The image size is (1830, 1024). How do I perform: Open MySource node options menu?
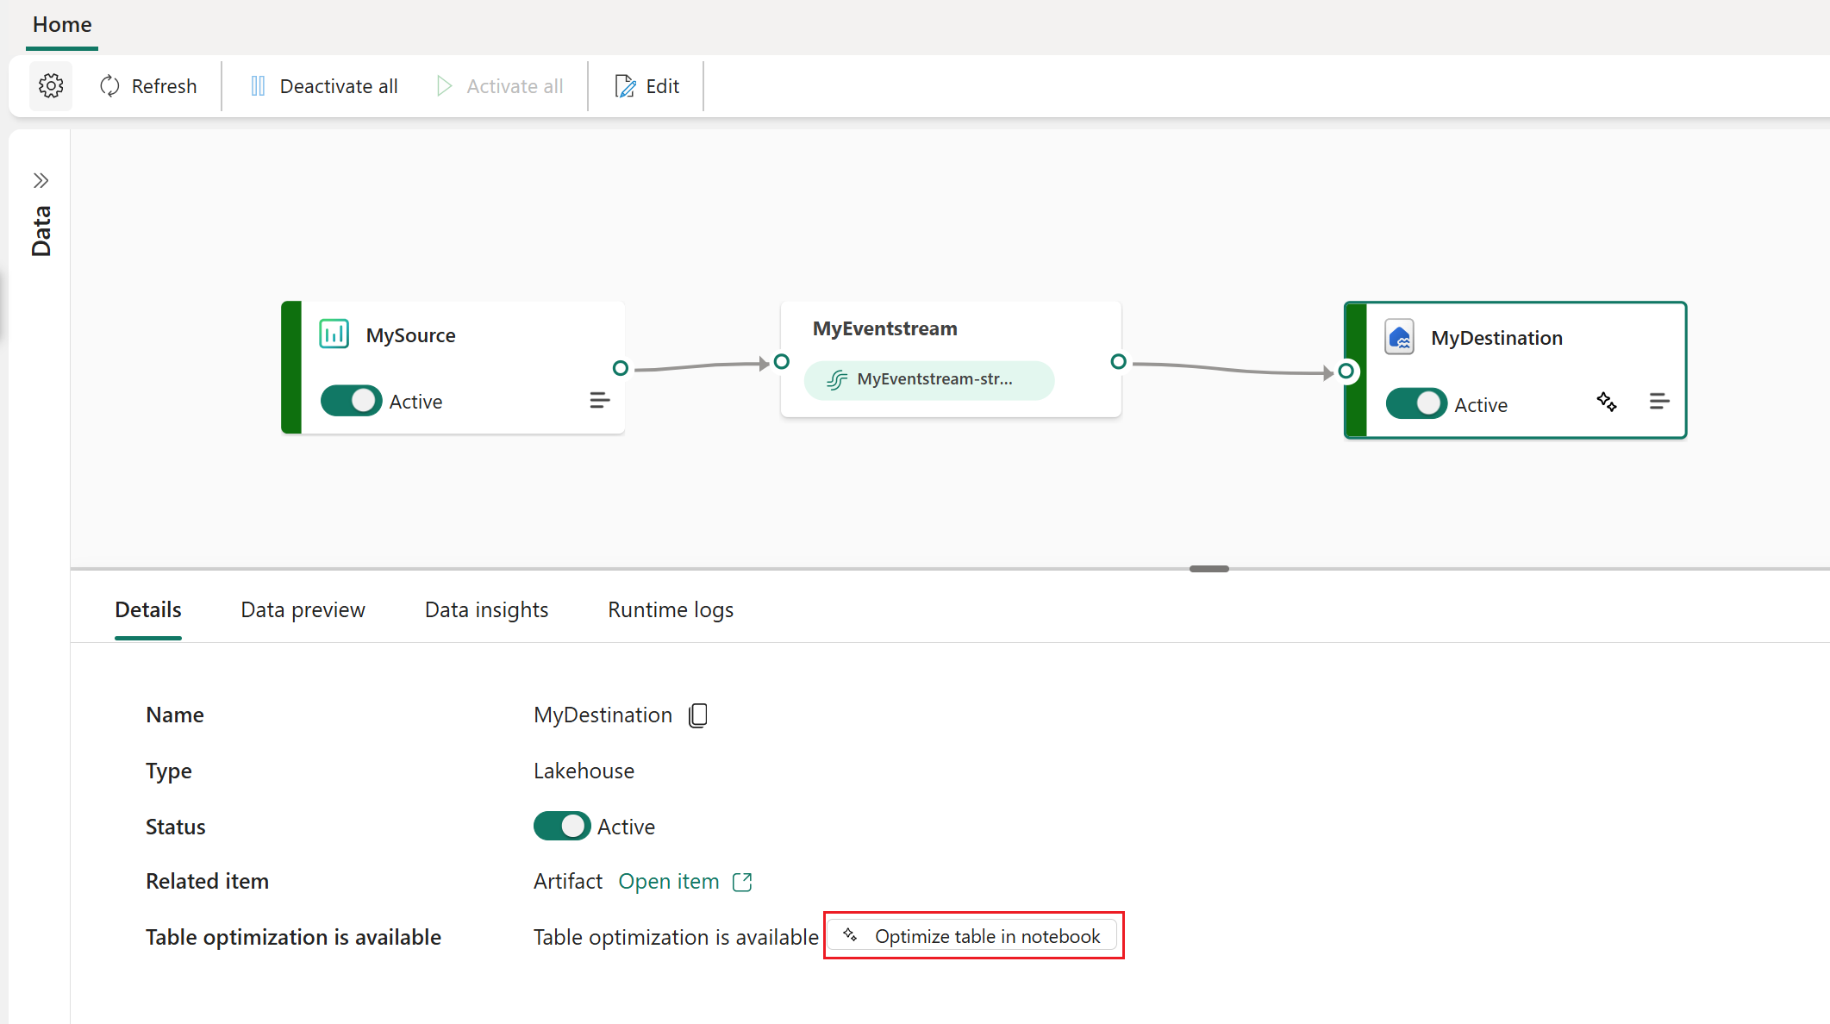[x=599, y=401]
